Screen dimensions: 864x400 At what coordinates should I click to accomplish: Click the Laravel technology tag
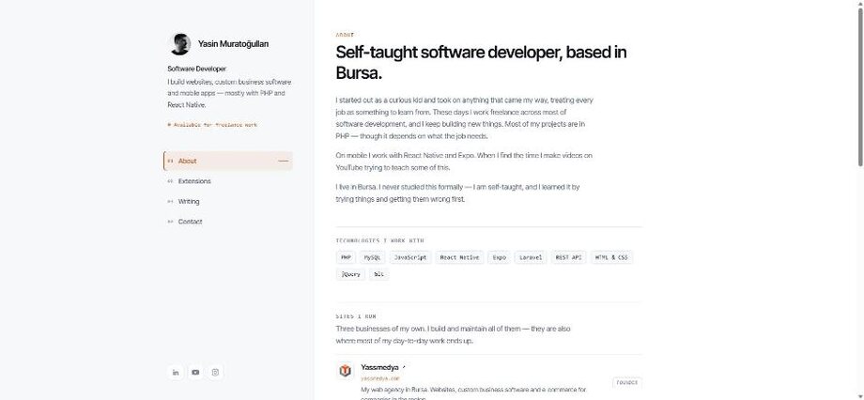pyautogui.click(x=531, y=257)
